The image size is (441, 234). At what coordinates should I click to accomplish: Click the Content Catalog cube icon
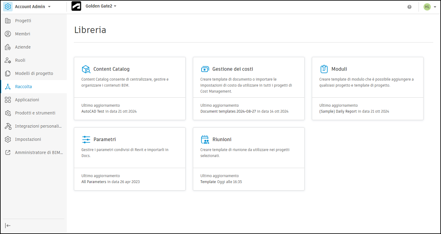tap(86, 69)
